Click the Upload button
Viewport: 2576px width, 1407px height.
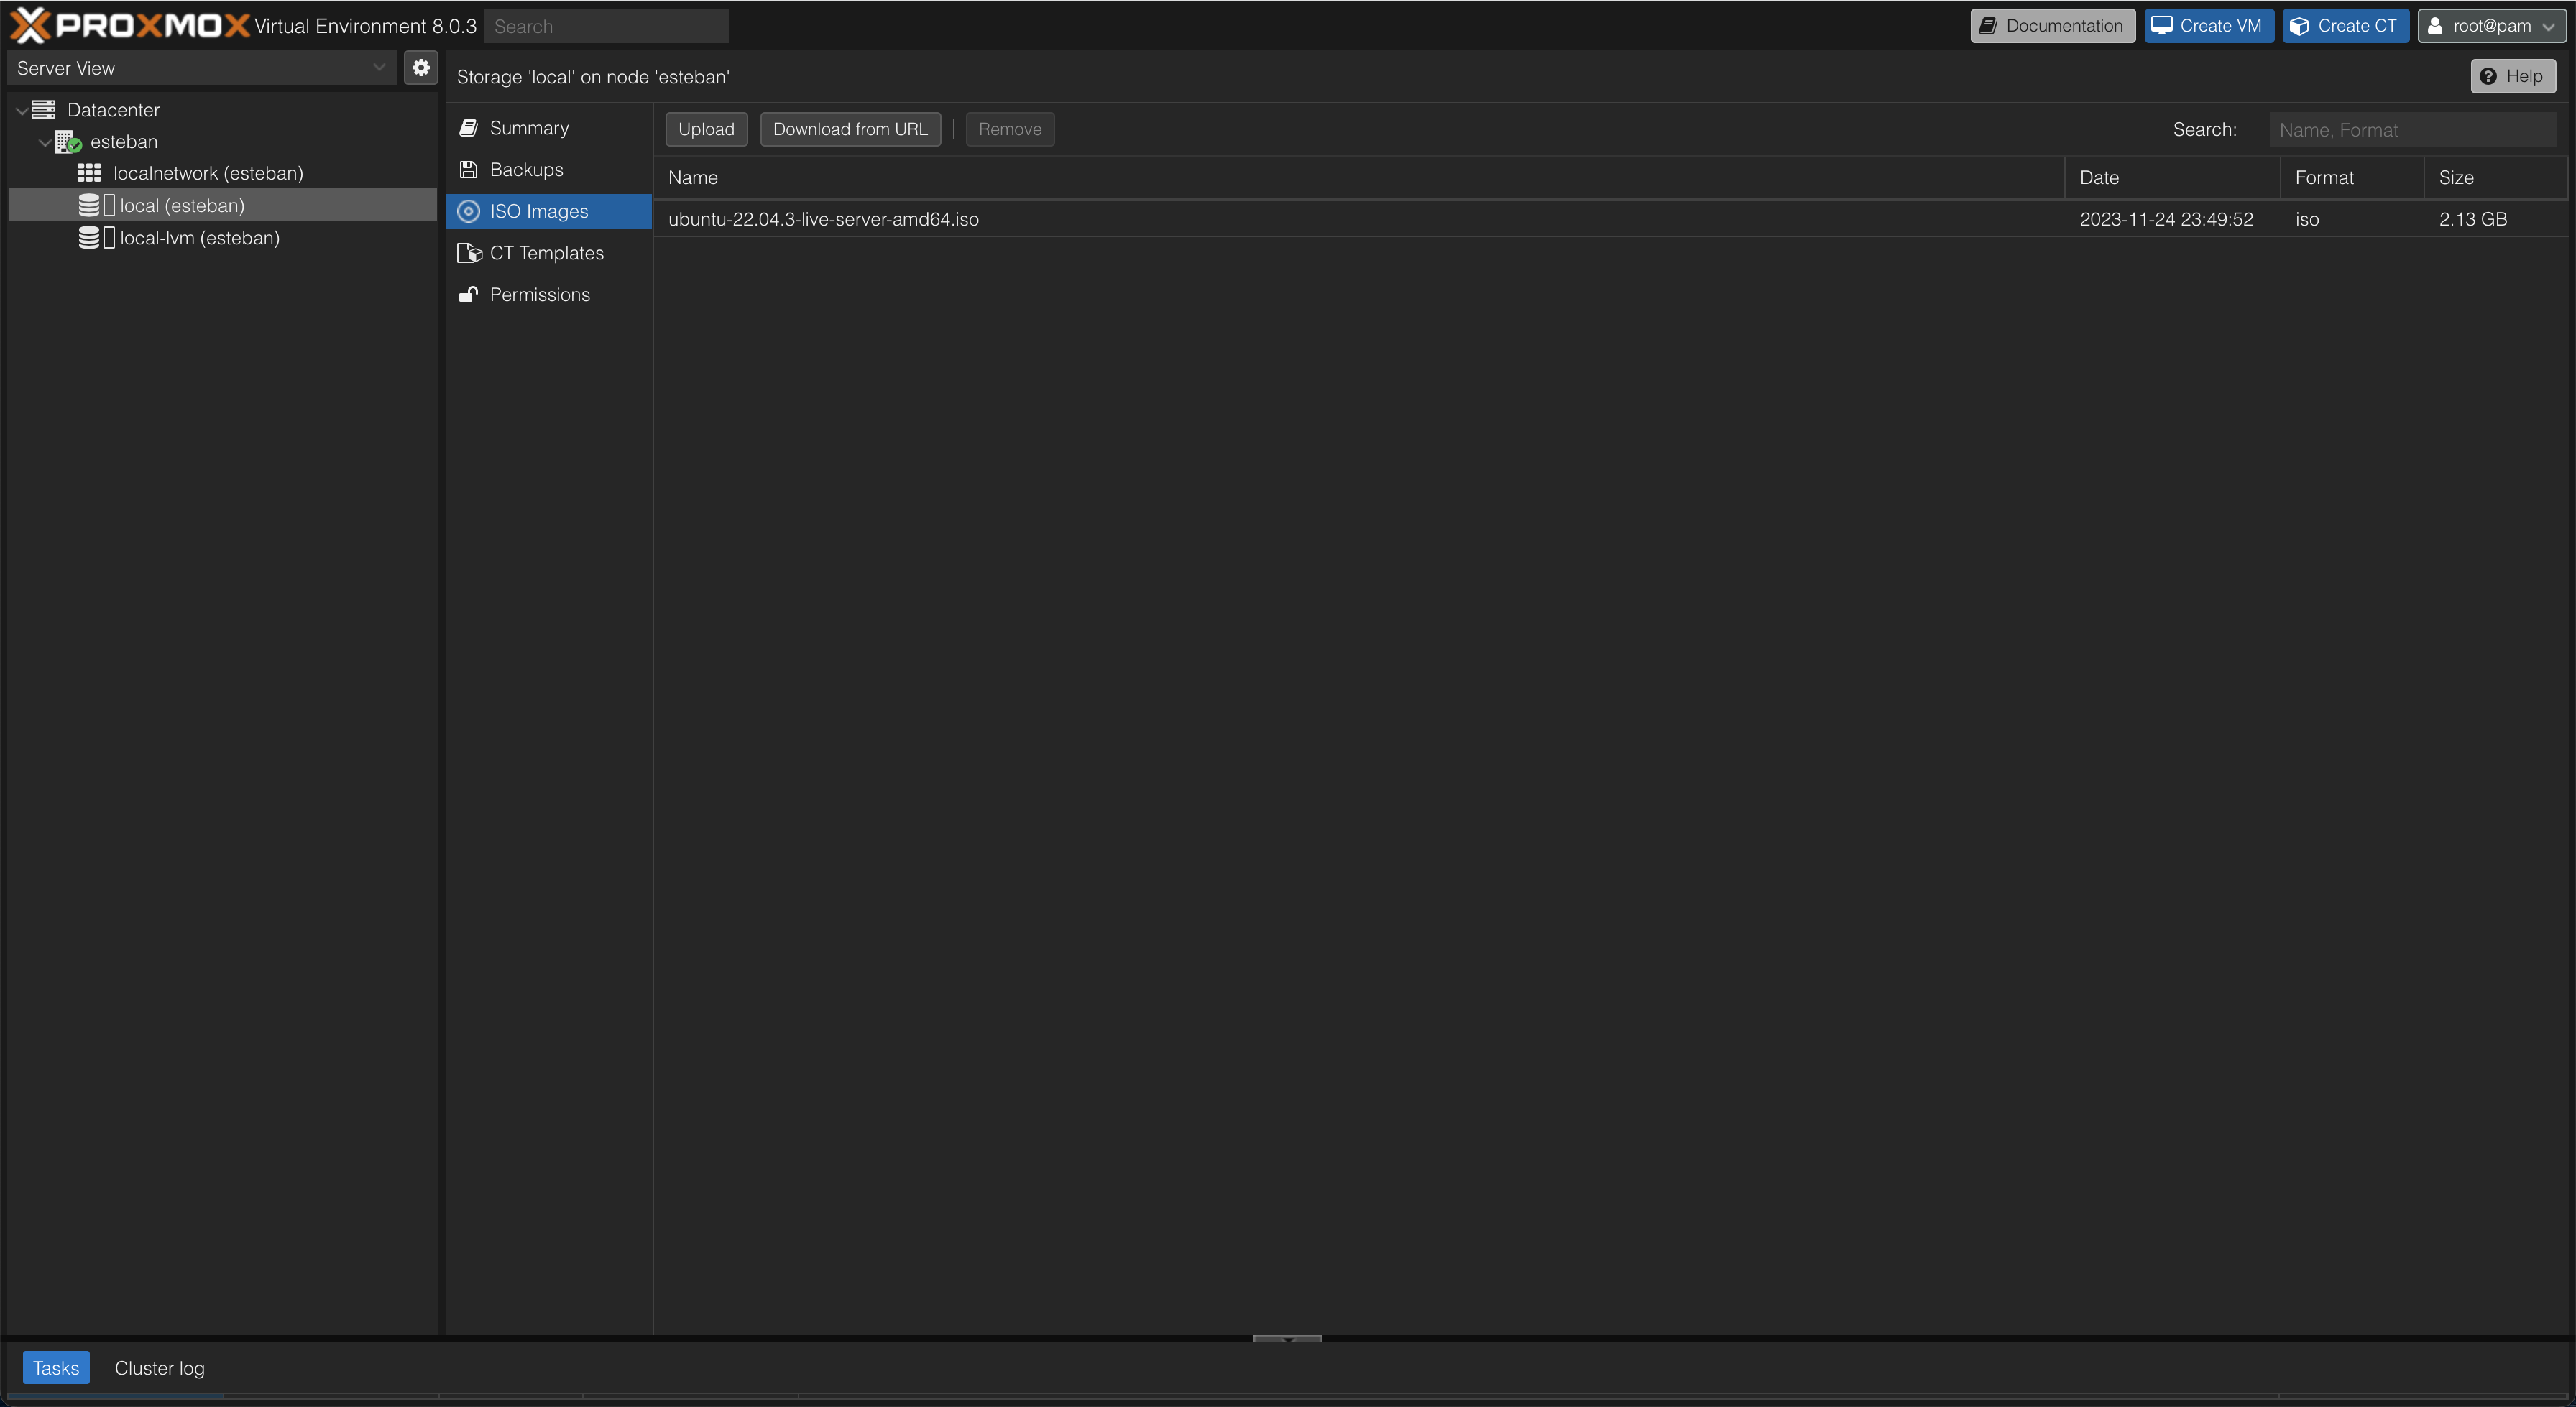(x=706, y=129)
